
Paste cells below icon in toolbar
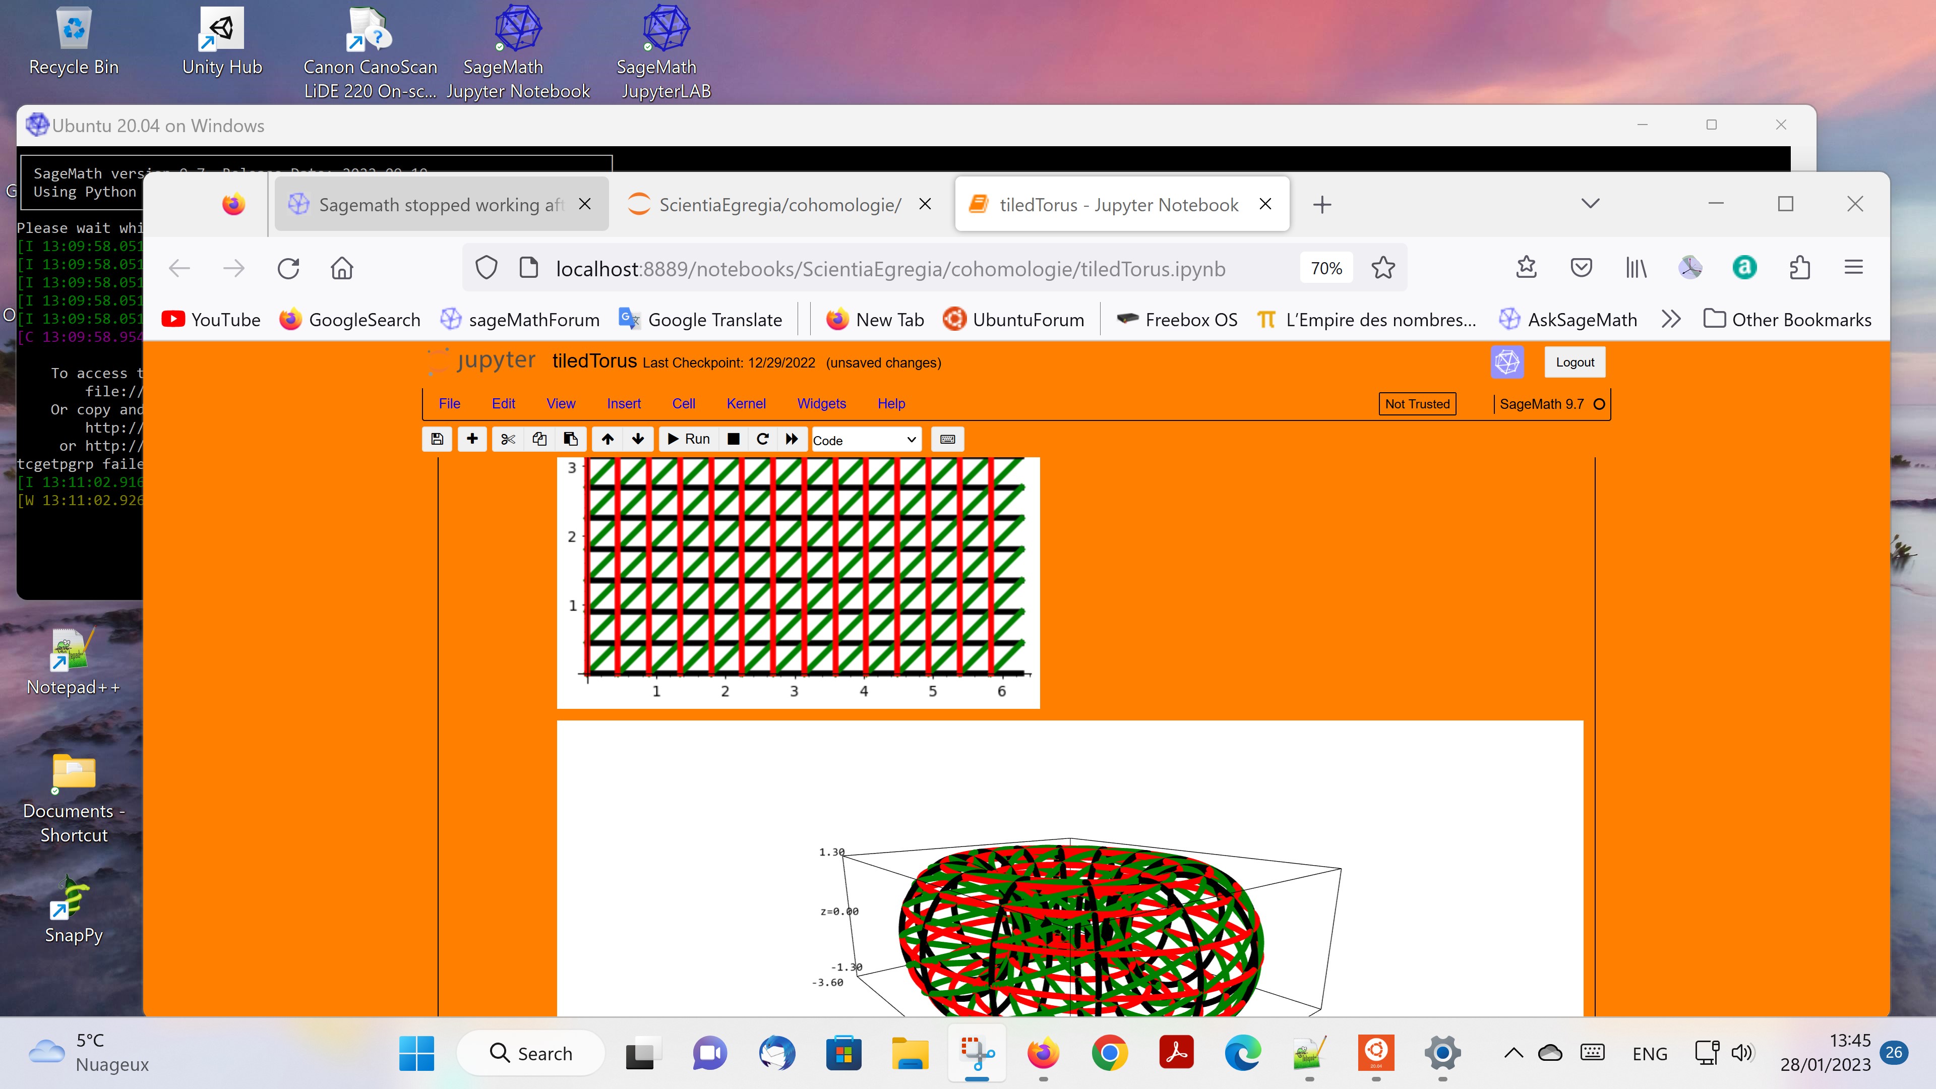(570, 439)
